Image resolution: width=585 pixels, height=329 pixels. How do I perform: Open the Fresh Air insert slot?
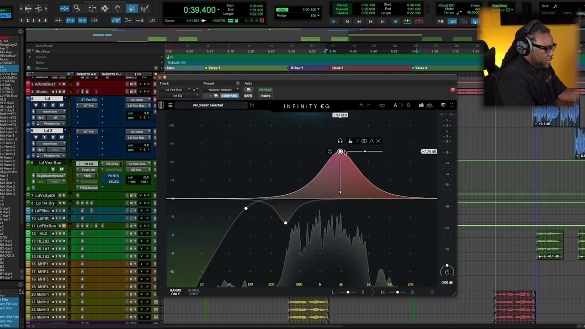pyautogui.click(x=88, y=170)
